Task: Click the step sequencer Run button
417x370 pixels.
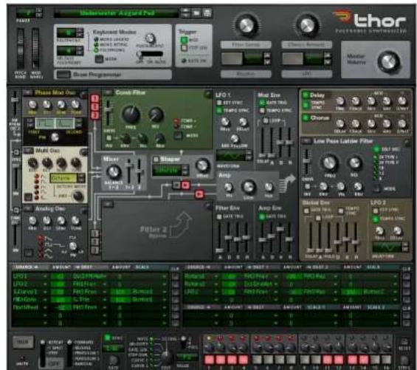Action: [24, 342]
